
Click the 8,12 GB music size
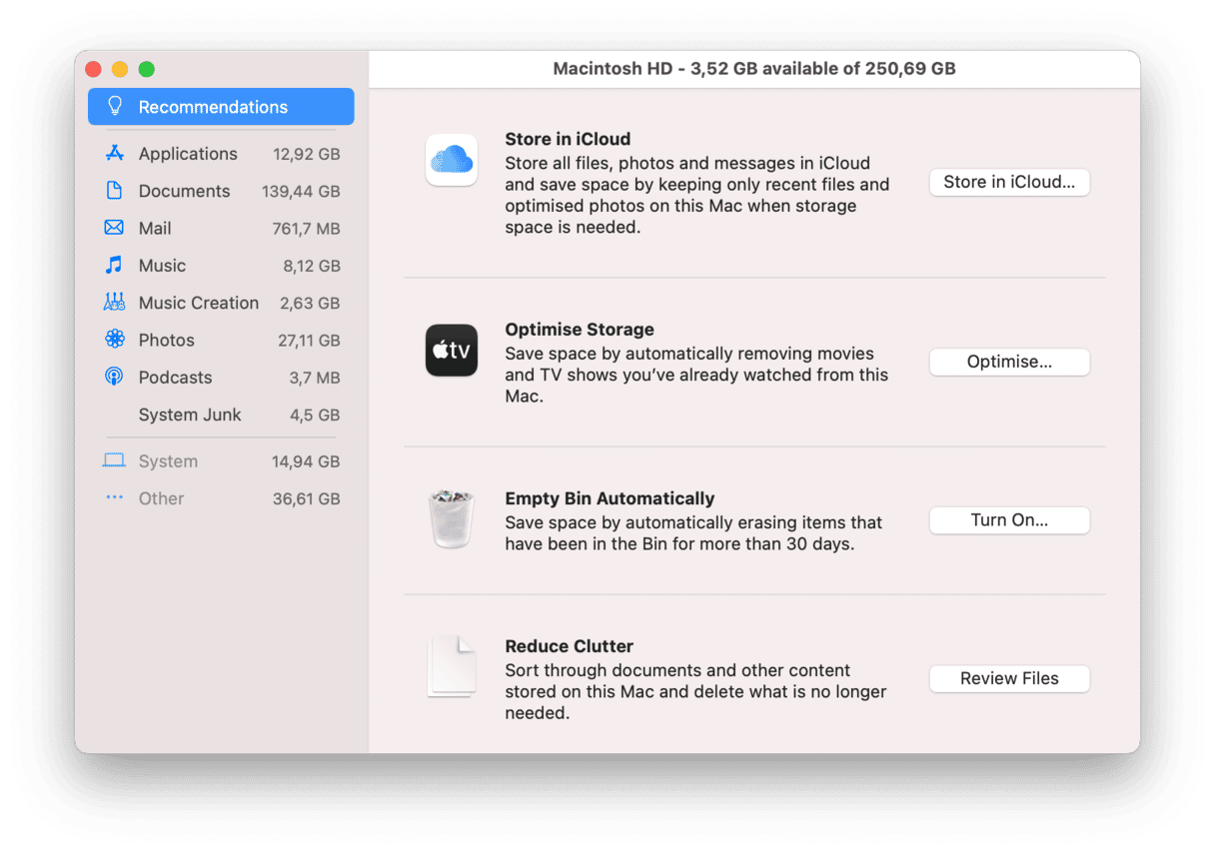pos(312,266)
